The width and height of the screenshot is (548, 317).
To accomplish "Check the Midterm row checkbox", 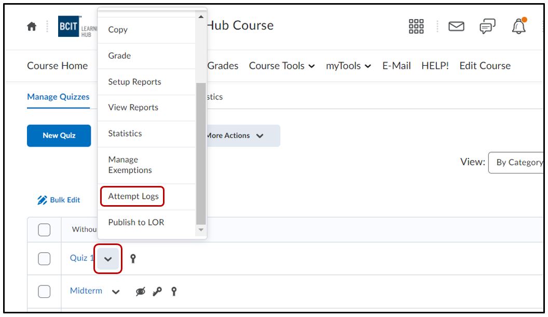I will [44, 292].
